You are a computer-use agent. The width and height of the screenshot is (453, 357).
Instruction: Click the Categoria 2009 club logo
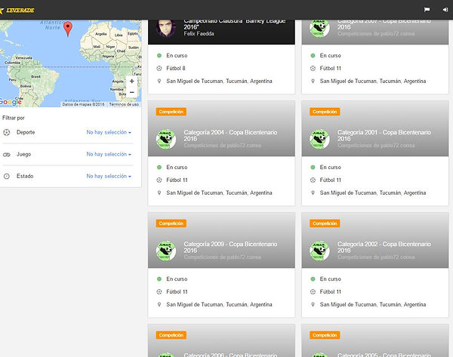coord(166,251)
